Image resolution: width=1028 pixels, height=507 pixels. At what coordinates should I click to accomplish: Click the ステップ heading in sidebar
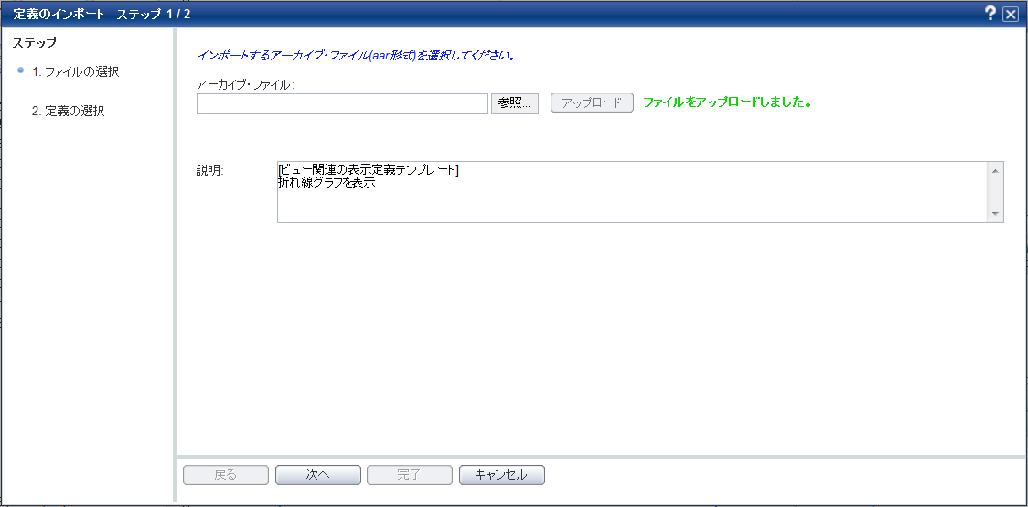tap(35, 43)
